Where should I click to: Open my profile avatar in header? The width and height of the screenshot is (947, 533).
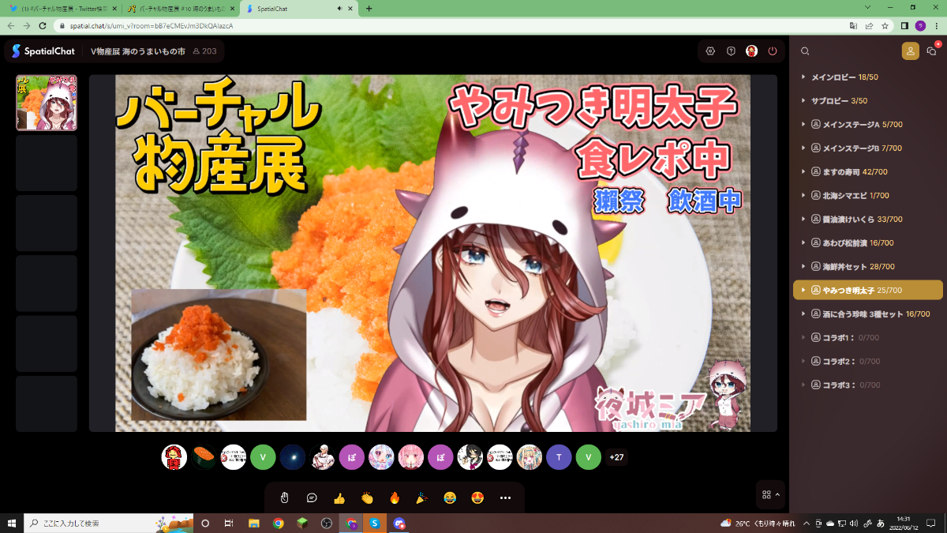pyautogui.click(x=751, y=51)
